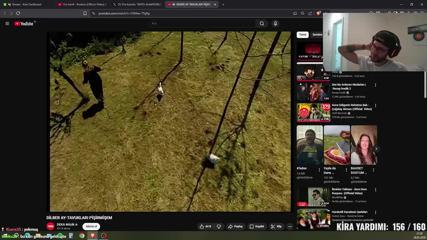Open options menu for Yayla da Dana short

(346, 170)
